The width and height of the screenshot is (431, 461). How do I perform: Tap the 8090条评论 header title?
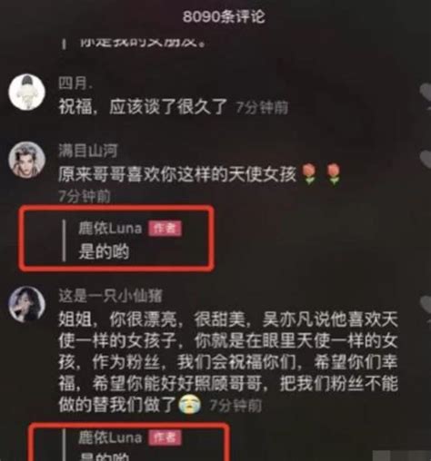coord(224,16)
